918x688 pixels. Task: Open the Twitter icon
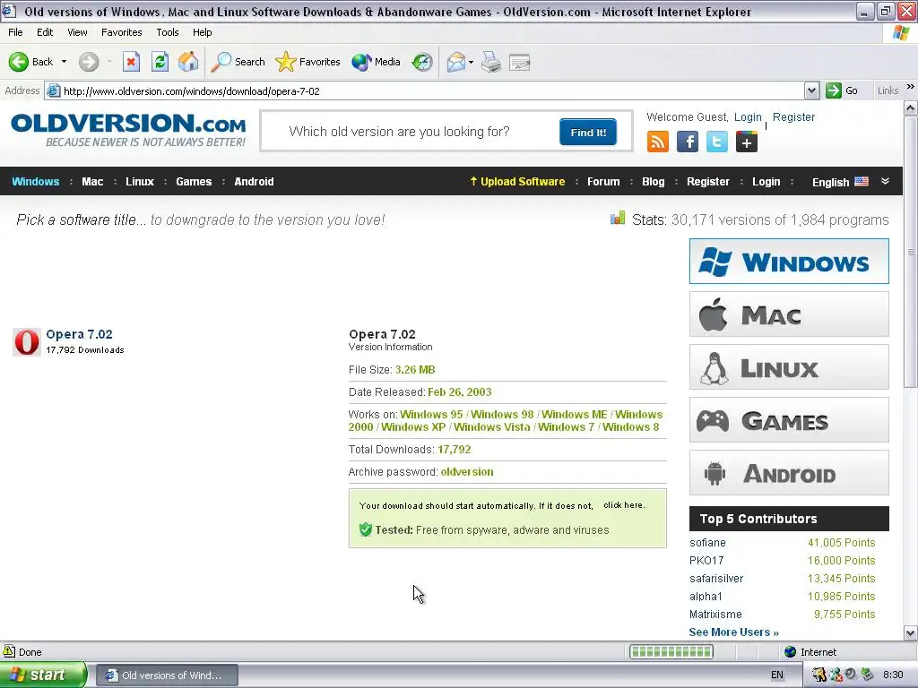(x=716, y=142)
